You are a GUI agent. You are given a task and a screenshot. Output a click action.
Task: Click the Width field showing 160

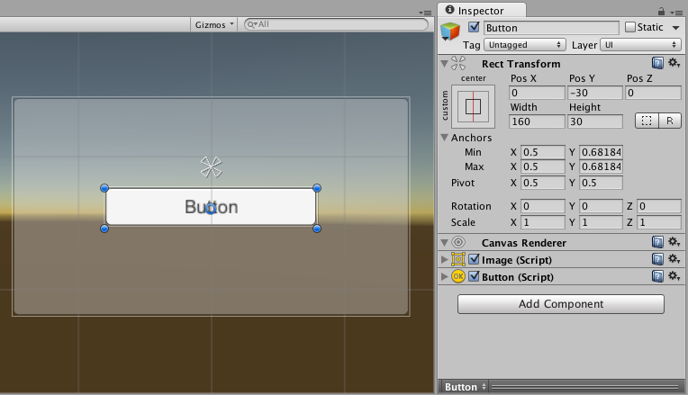(x=537, y=121)
